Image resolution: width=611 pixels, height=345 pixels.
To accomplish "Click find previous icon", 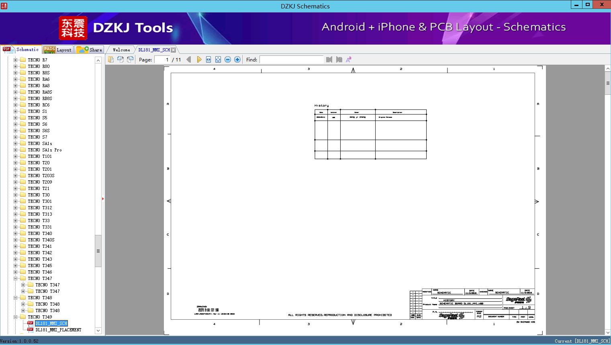I will coord(329,59).
